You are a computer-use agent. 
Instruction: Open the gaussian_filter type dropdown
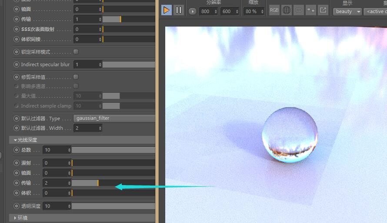click(114, 118)
